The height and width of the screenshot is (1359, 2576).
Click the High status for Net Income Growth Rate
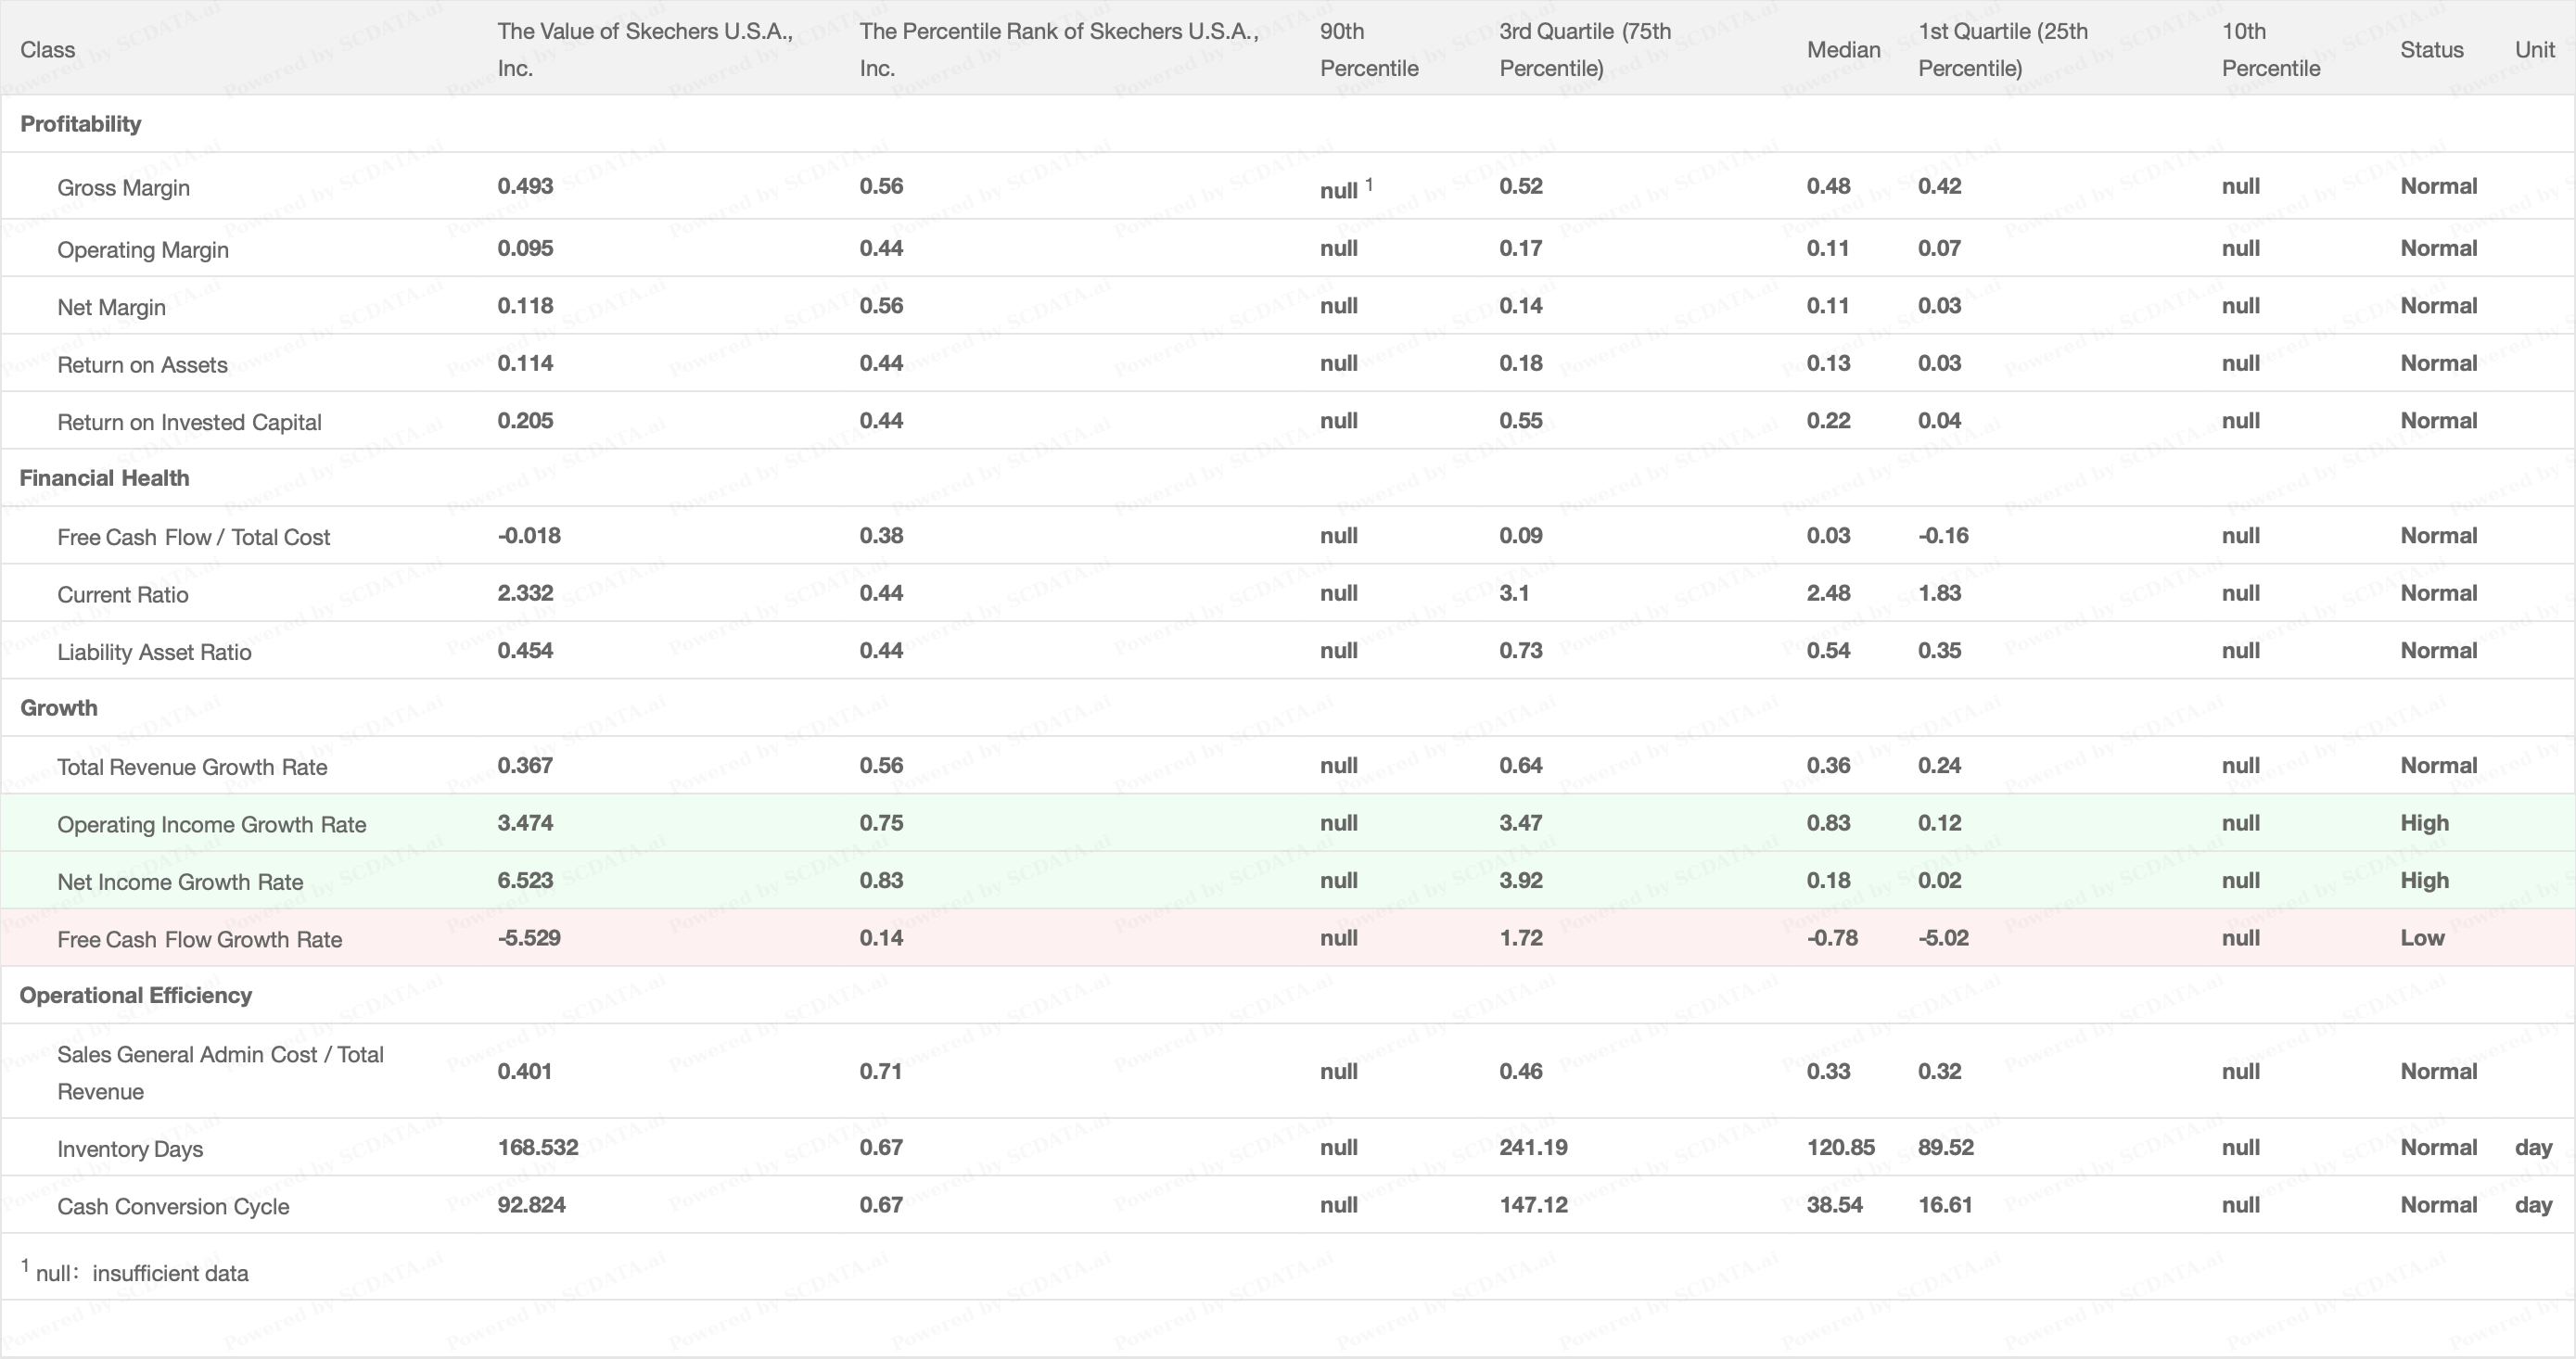2425,880
